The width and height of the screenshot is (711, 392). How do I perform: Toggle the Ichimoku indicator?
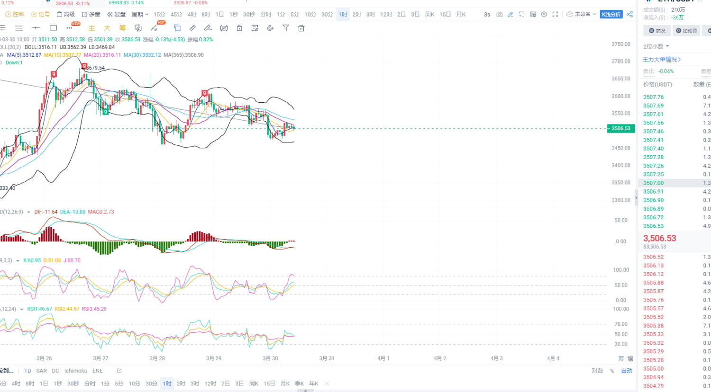click(76, 371)
